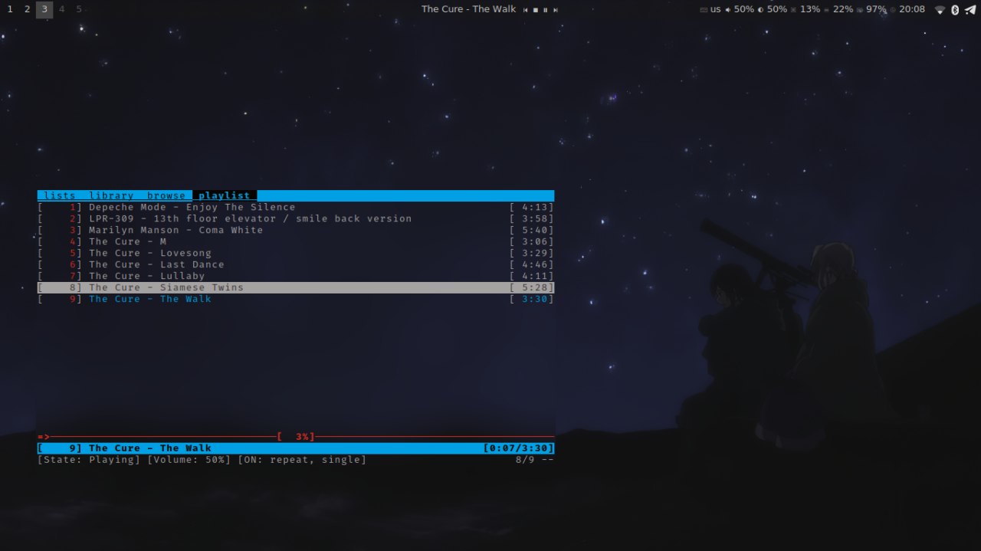Click the 'us' keyboard layout label
Image resolution: width=981 pixels, height=551 pixels.
[716, 10]
